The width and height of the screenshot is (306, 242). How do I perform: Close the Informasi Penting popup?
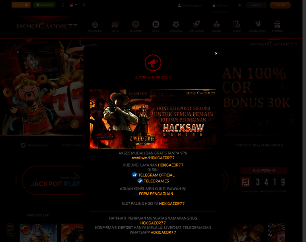pos(216,53)
